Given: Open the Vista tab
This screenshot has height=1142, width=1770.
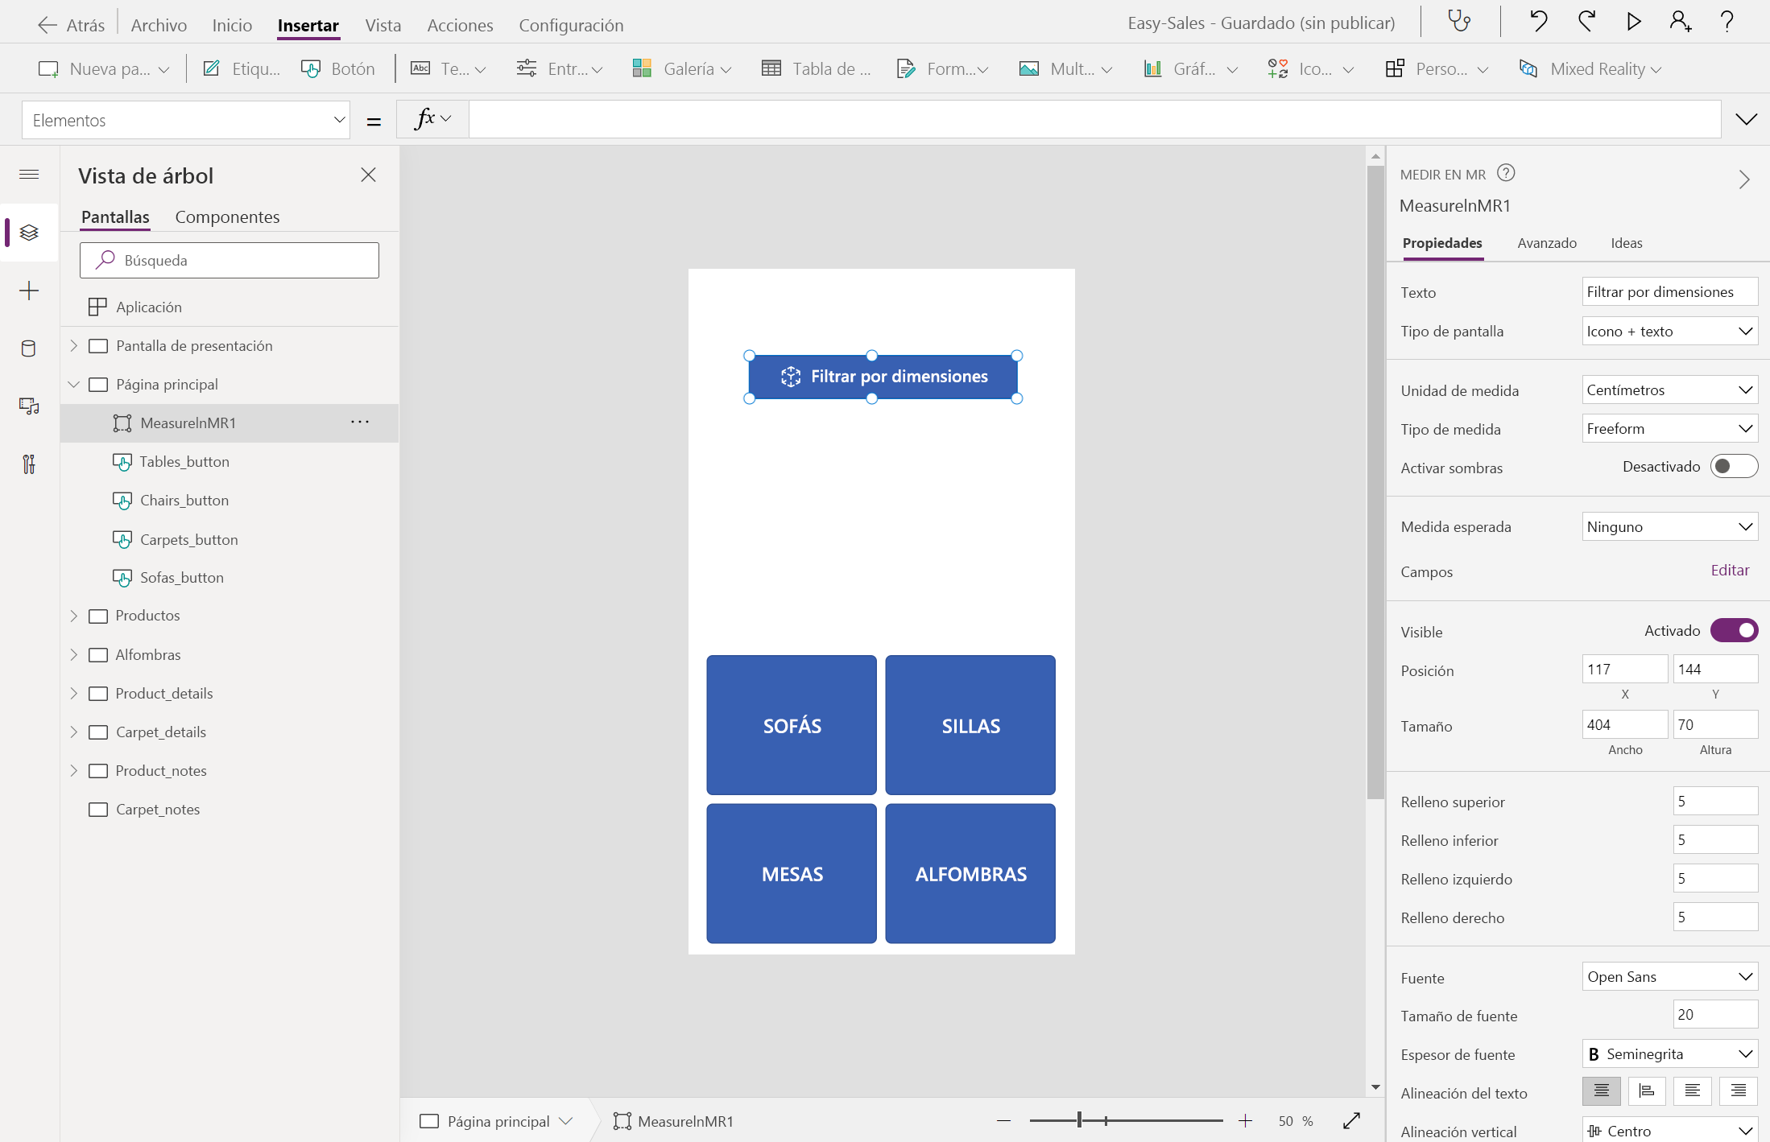Looking at the screenshot, I should (383, 25).
